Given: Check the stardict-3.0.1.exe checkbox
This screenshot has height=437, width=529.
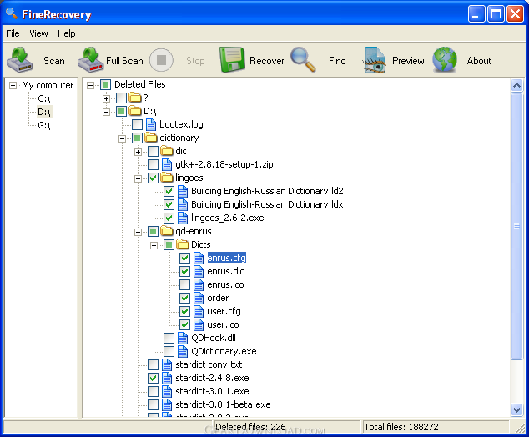Looking at the screenshot, I should 153,391.
